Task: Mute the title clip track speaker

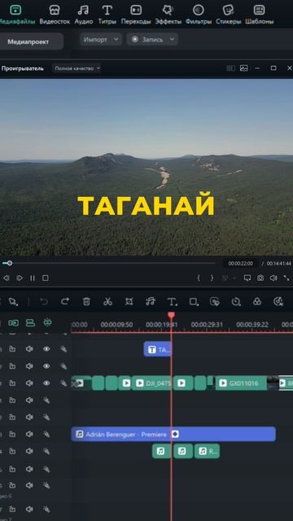Action: coord(29,349)
